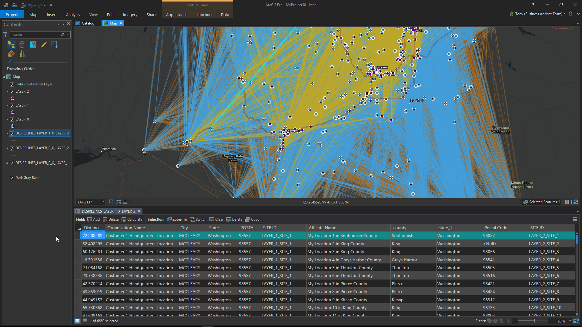Click the Open Project icon
This screenshot has width=582, height=327.
(x=14, y=5)
